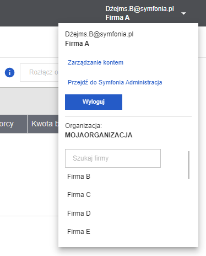Sort by the Kwota column header
Screen dimensions: 206x256
point(43,124)
